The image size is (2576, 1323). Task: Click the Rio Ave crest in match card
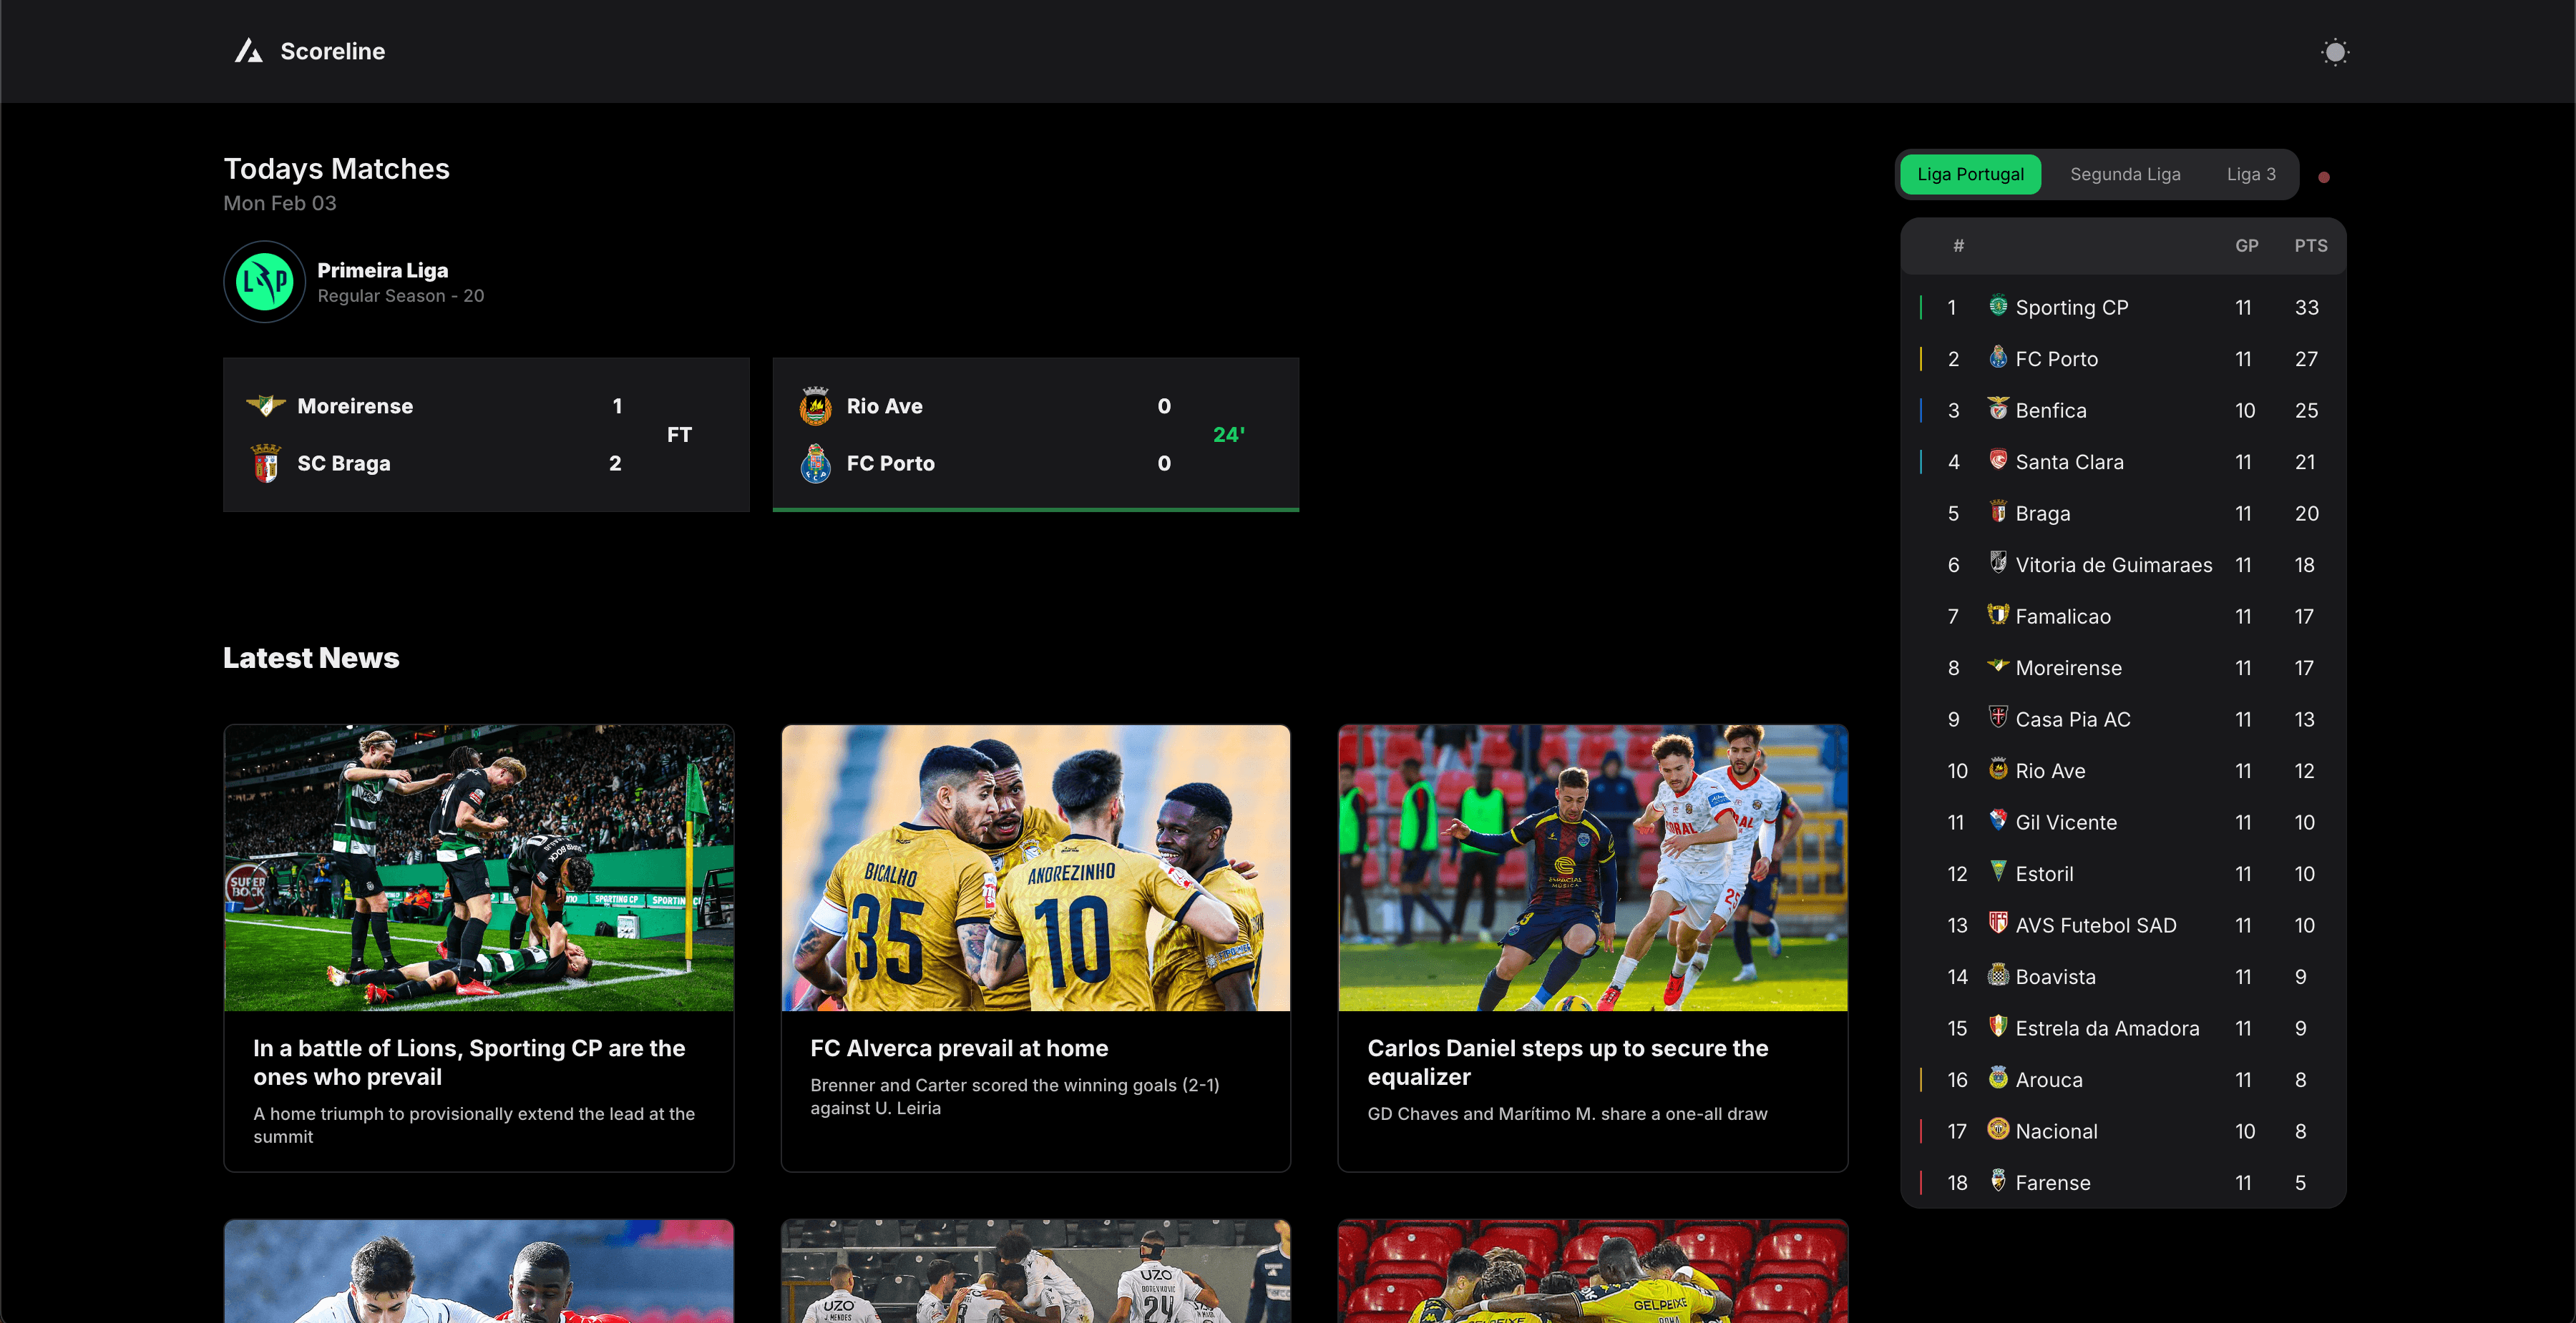(815, 405)
